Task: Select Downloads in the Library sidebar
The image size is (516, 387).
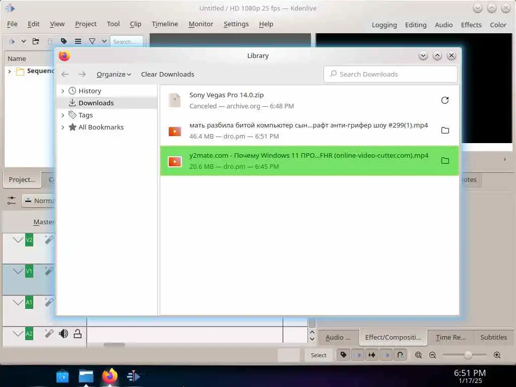Action: point(96,103)
